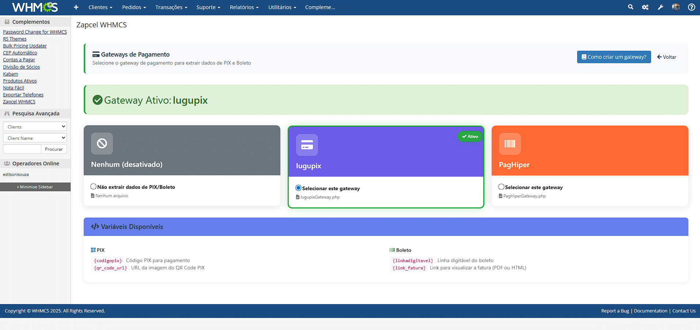Click the advanced search text field
This screenshot has width=700, height=330.
(x=22, y=149)
